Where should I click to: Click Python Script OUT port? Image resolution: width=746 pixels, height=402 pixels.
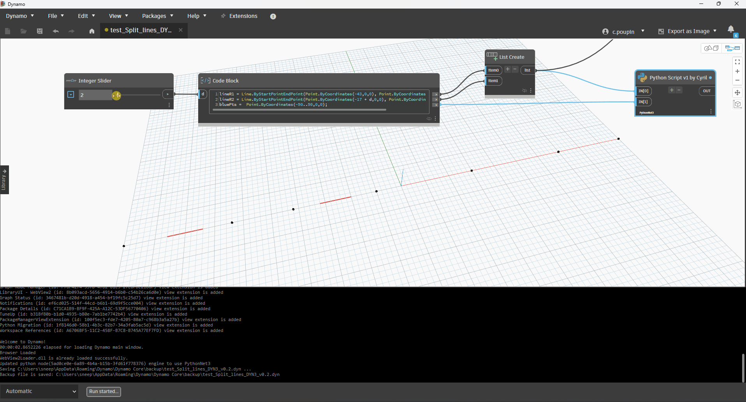click(x=707, y=91)
